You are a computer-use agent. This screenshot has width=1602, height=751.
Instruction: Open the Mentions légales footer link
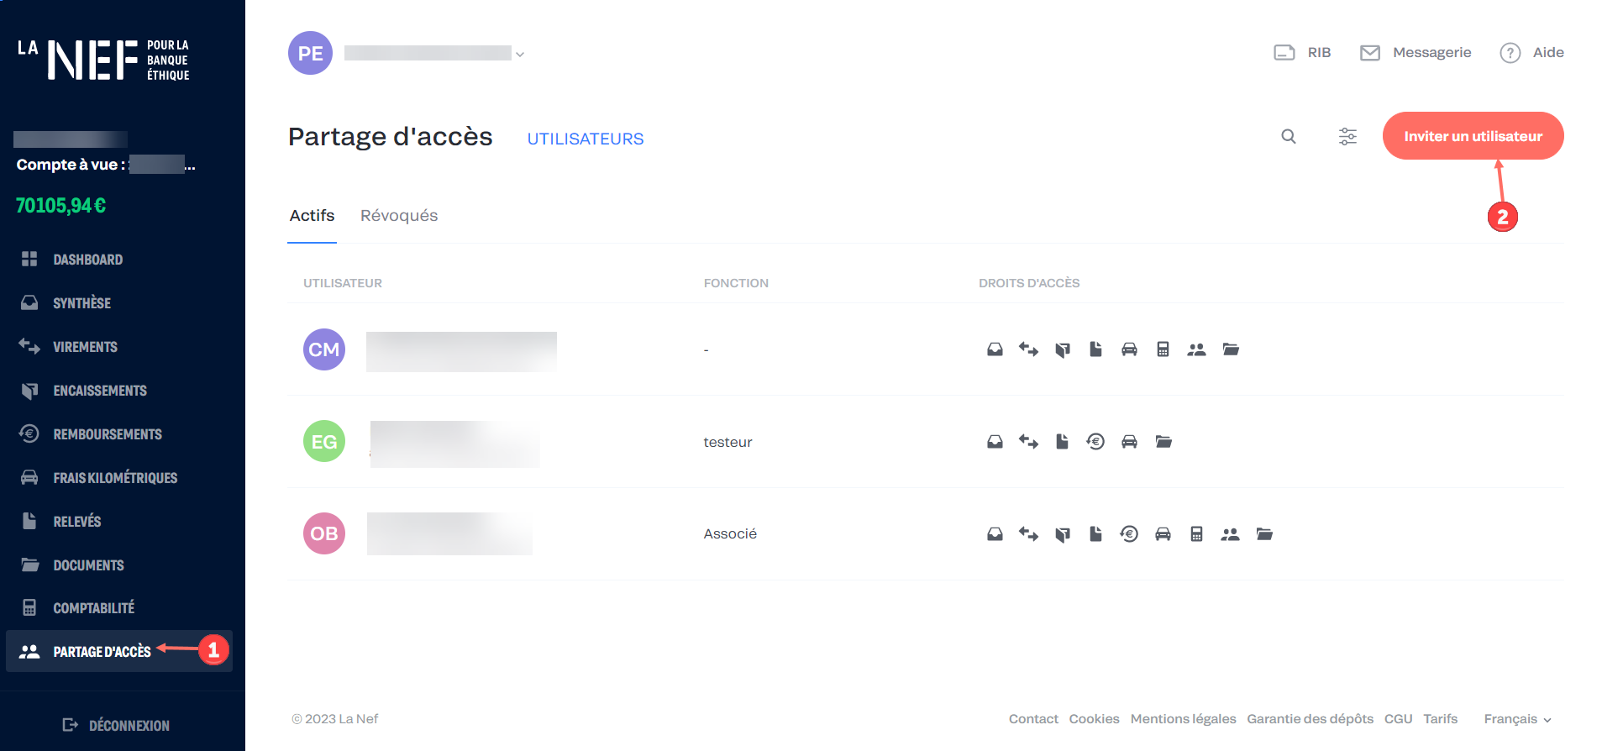point(1183,719)
